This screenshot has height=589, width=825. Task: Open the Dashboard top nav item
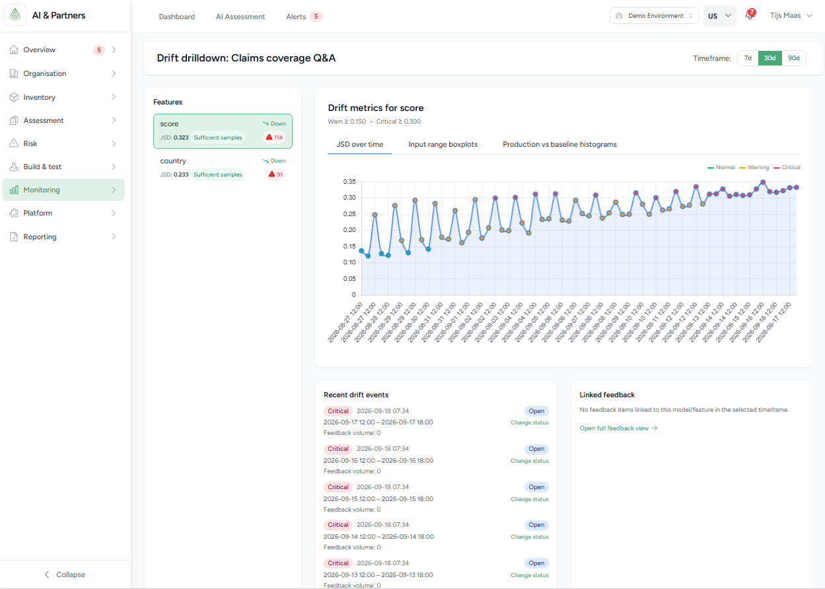[176, 17]
